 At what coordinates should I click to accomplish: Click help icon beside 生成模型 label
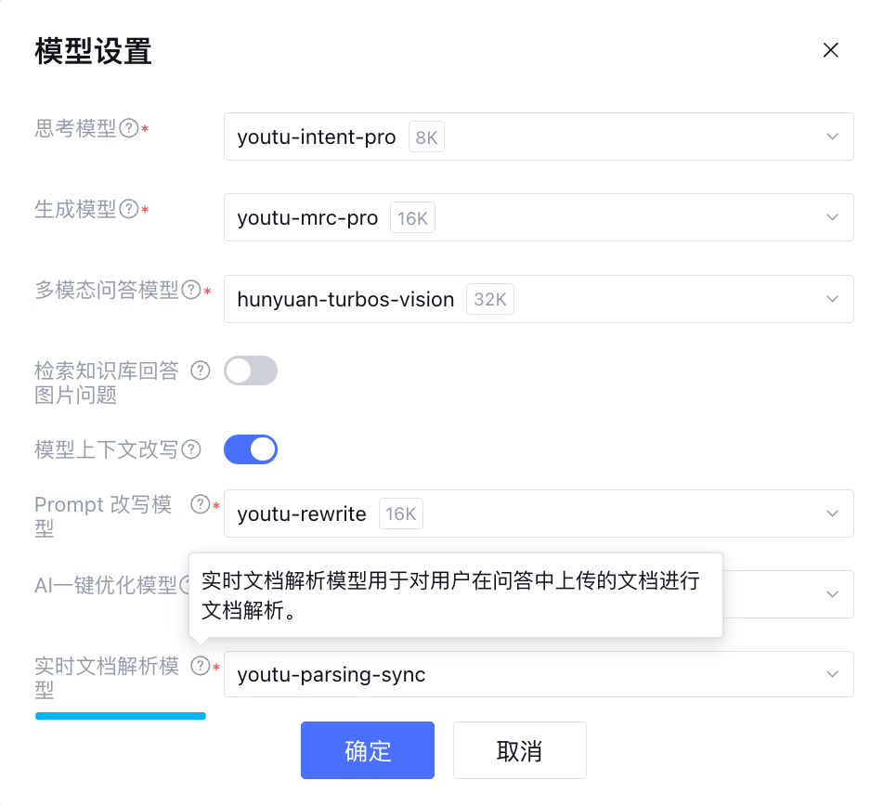point(130,210)
